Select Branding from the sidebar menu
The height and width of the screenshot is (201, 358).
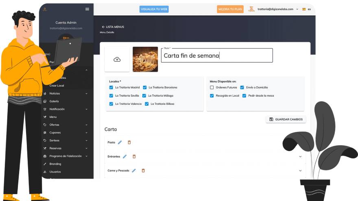click(x=55, y=164)
